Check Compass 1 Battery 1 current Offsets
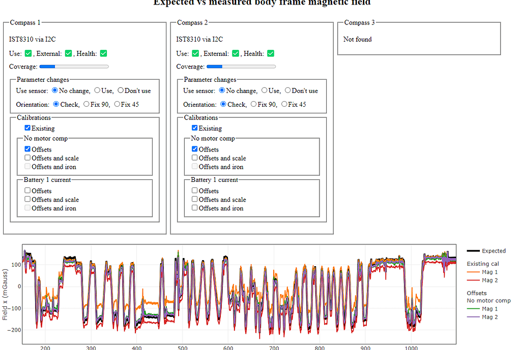521x350 pixels. [27, 191]
